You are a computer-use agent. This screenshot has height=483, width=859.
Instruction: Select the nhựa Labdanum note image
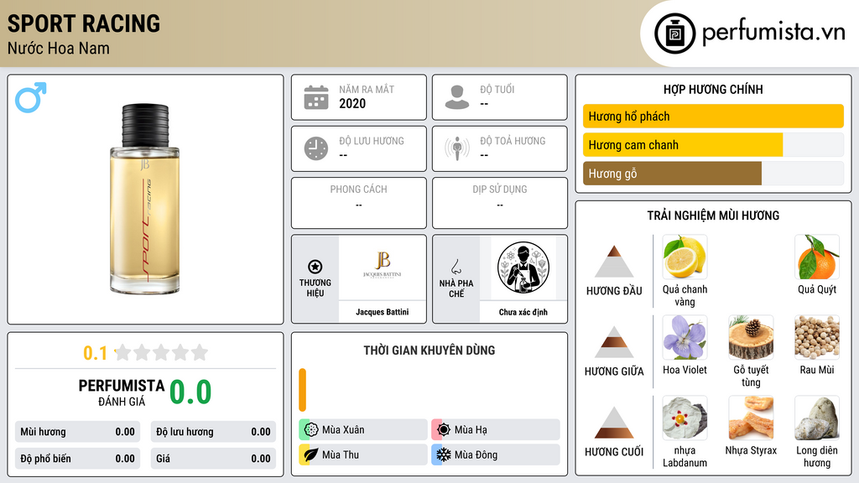685,418
